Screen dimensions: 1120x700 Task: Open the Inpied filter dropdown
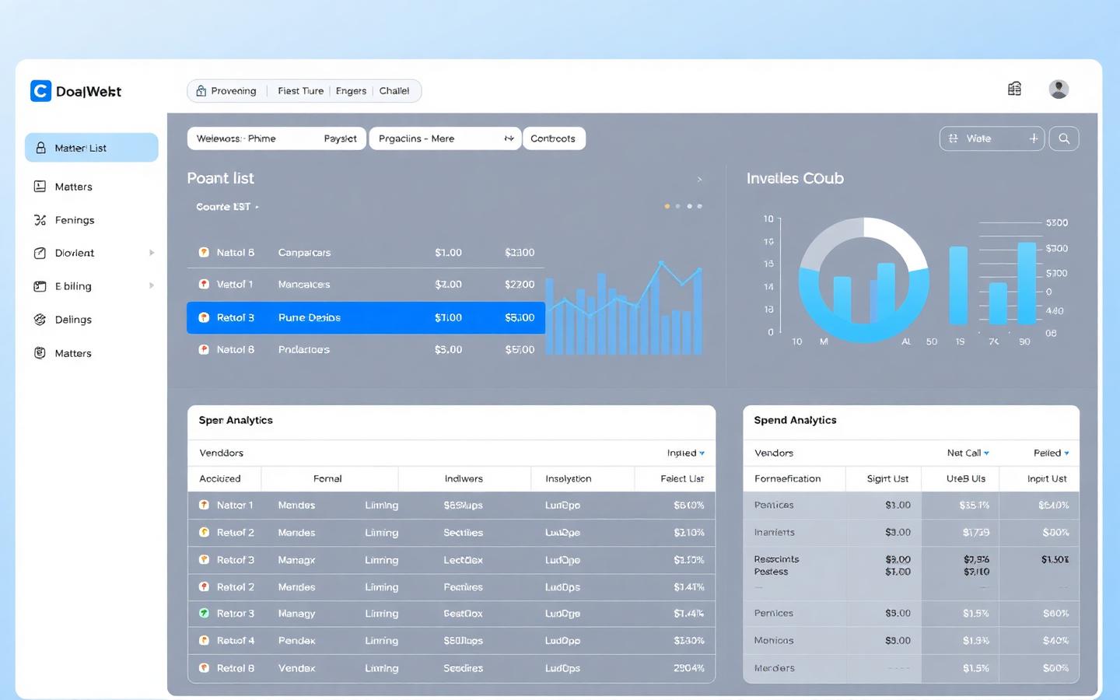(685, 453)
